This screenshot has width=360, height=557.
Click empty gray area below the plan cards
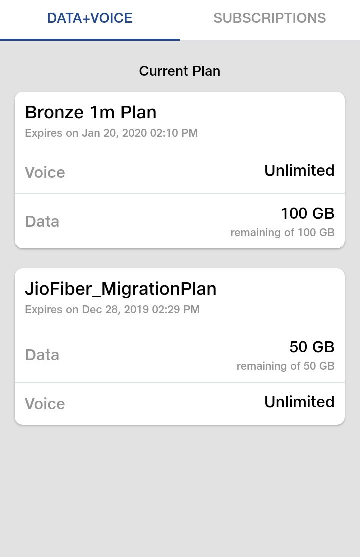[x=180, y=490]
